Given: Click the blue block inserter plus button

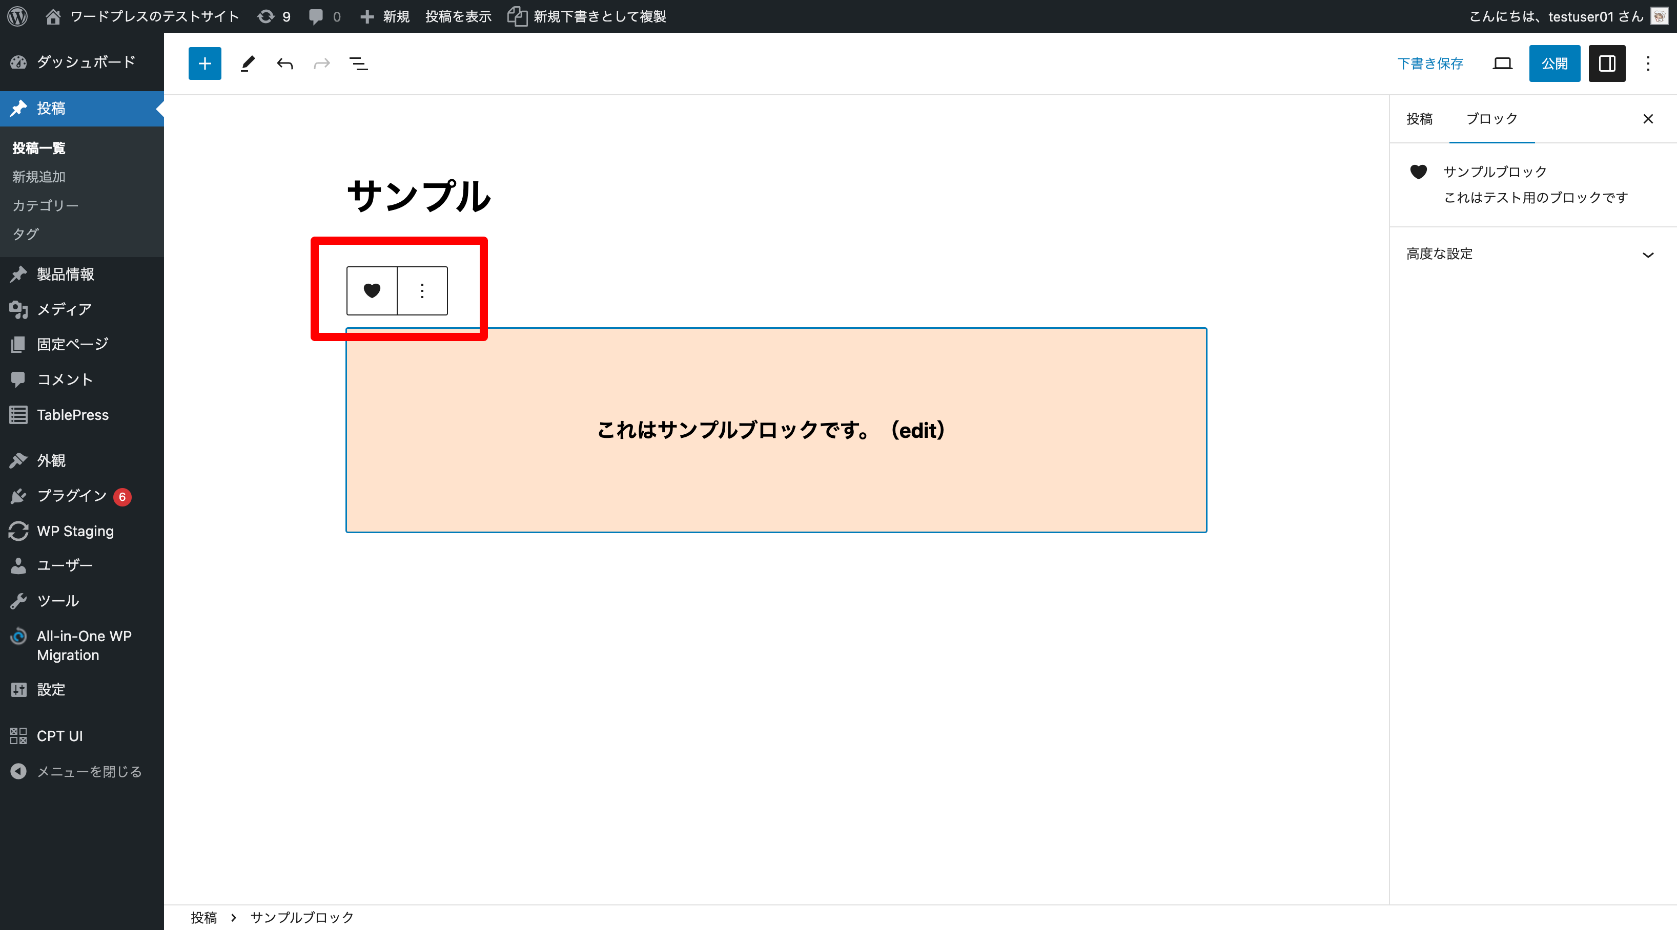Looking at the screenshot, I should 204,63.
